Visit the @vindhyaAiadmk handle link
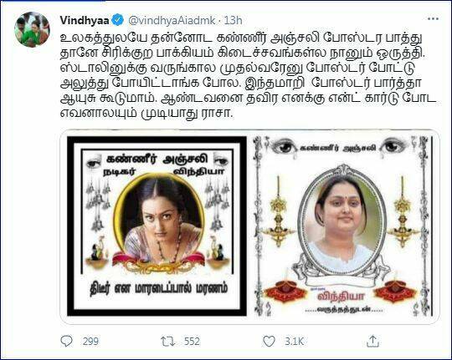452x360 pixels. [x=172, y=20]
